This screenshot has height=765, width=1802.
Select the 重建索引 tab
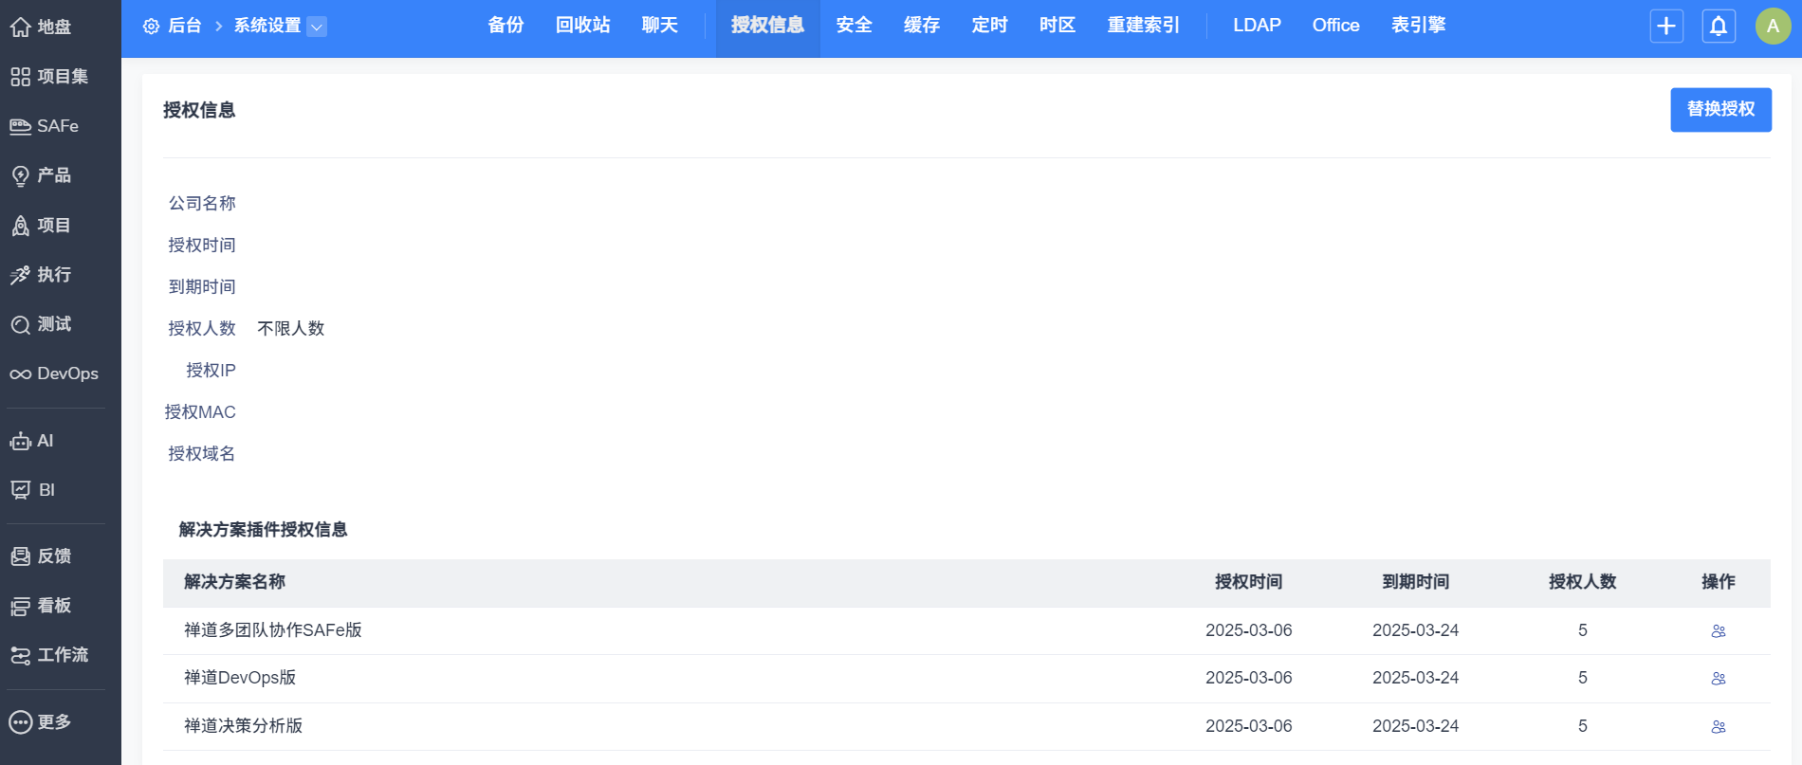click(1143, 26)
